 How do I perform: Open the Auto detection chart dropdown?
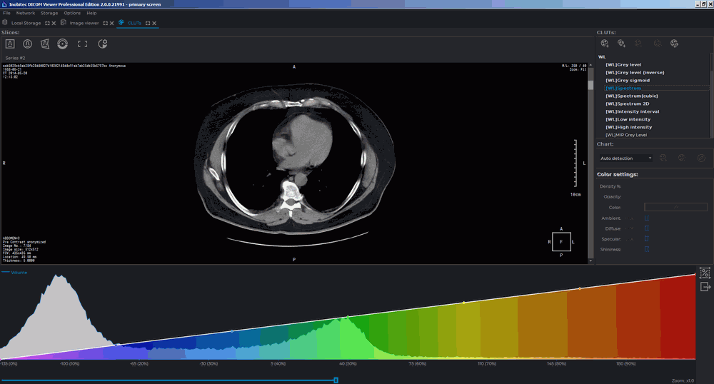625,158
